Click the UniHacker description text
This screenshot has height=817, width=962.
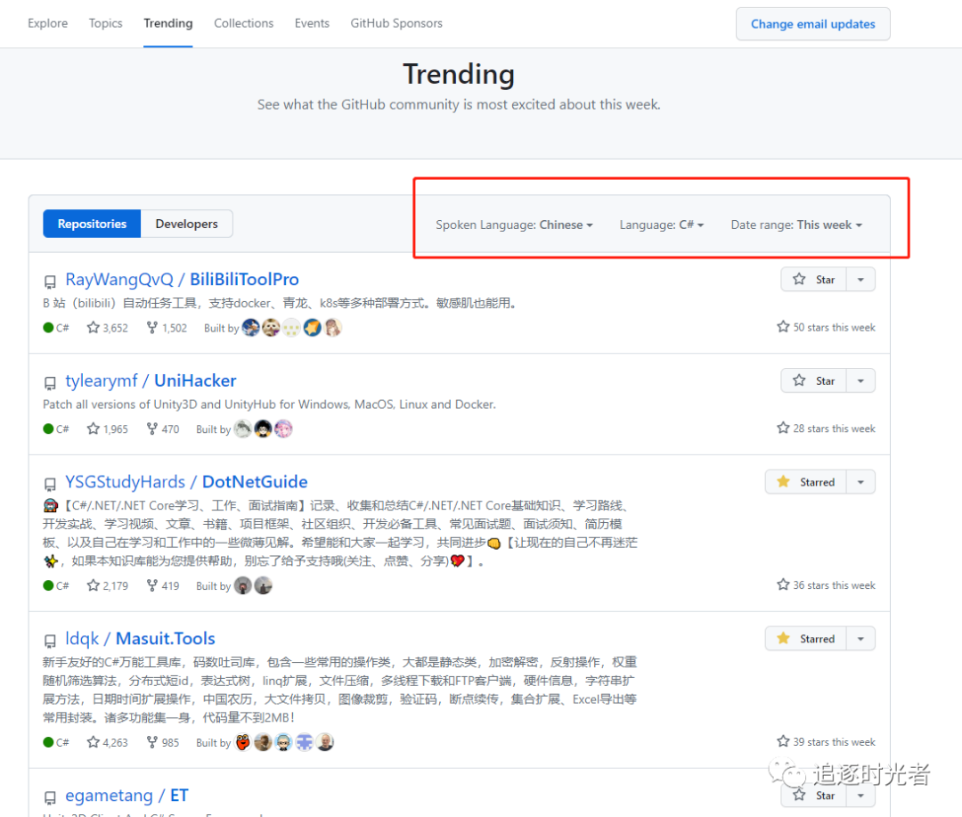click(269, 404)
